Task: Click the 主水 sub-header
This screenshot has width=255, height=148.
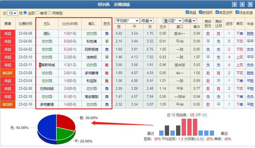Action: click(163, 27)
